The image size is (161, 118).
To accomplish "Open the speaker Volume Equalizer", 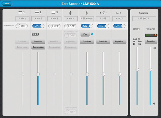I will point(151,41).
